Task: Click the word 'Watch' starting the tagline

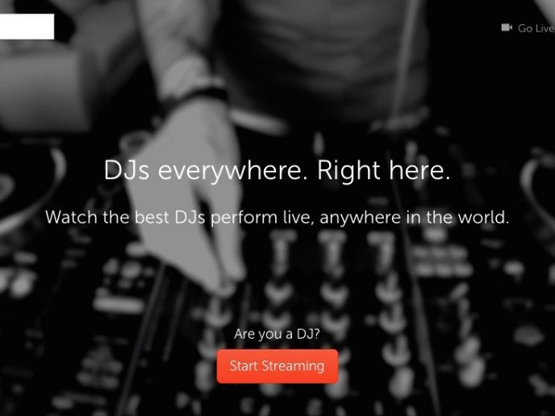Action: 71,217
